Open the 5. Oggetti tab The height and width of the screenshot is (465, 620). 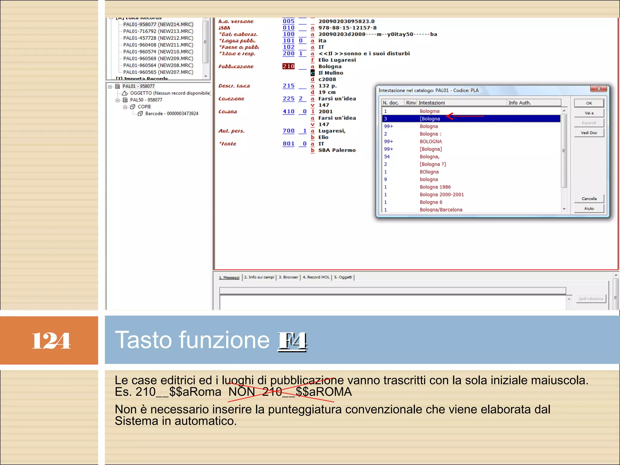pyautogui.click(x=343, y=277)
